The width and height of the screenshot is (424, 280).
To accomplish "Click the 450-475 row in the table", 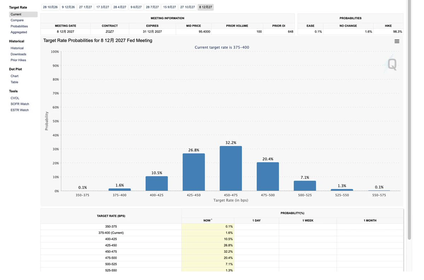I will 222,252.
